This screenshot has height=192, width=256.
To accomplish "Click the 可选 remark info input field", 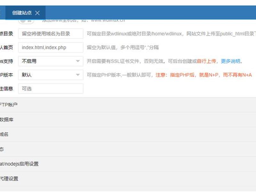I will point(51,89).
